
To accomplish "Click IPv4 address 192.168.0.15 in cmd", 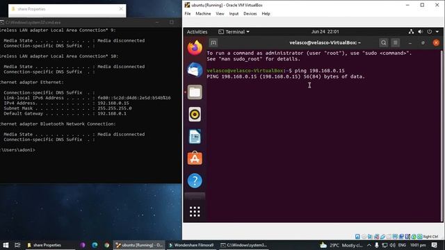I will pyautogui.click(x=113, y=103).
